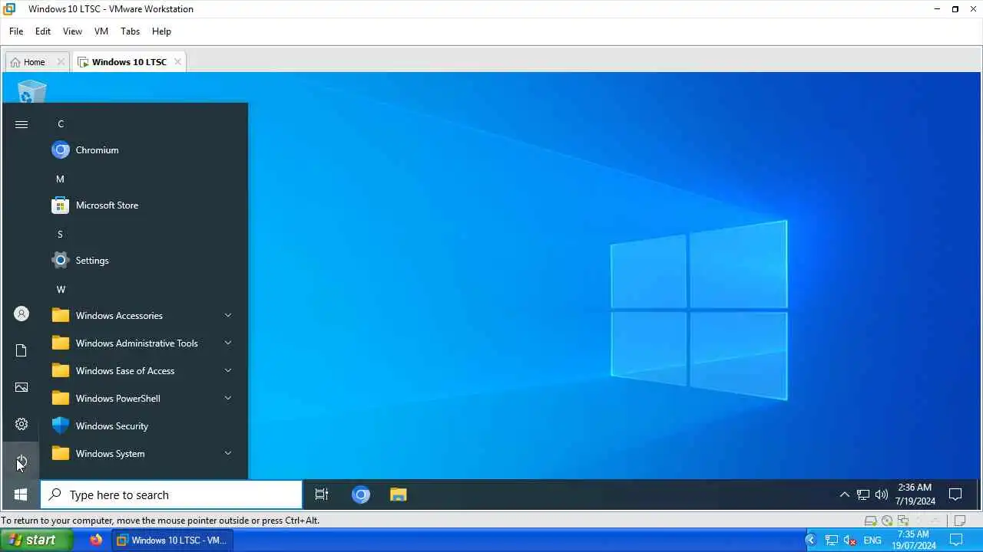This screenshot has width=983, height=552.
Task: Open the guest Action Center notification icon
Action: click(956, 495)
